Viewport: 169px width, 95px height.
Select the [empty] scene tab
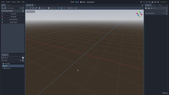28,5
